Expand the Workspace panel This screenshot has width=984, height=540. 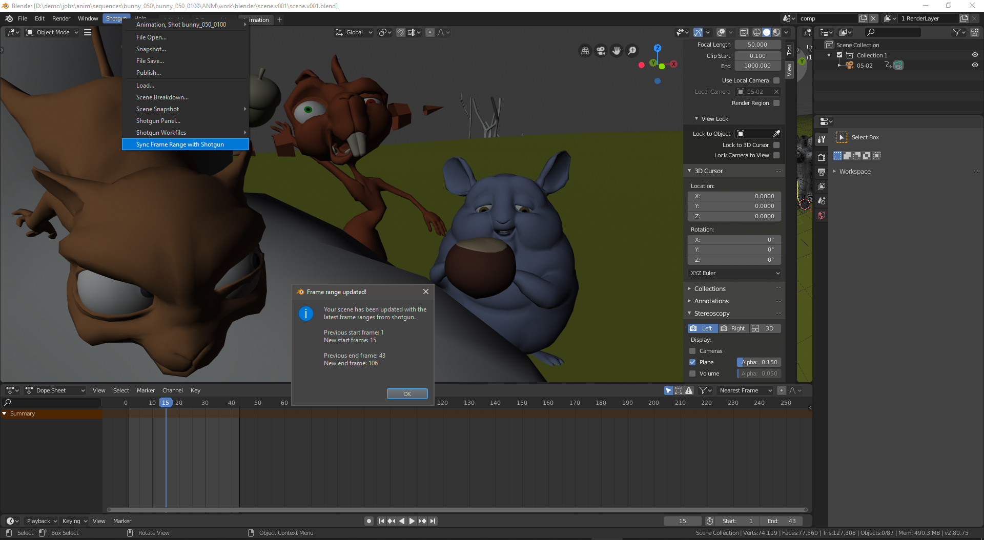click(x=854, y=172)
